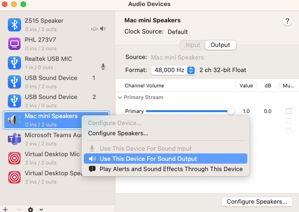Click the Mac mini Speakers title in right panel
The width and height of the screenshot is (299, 212).
click(152, 20)
